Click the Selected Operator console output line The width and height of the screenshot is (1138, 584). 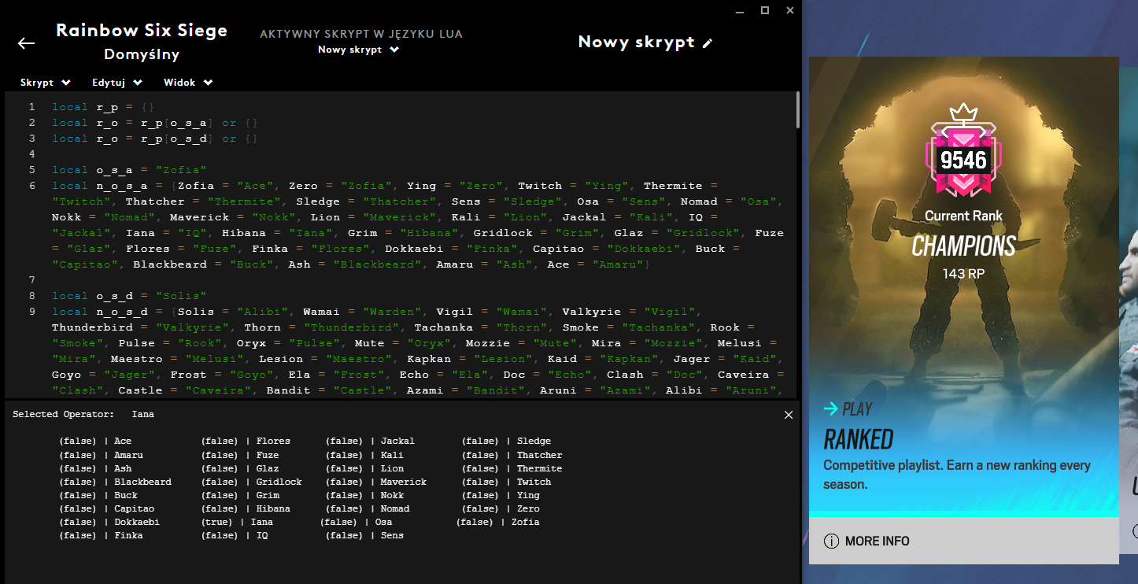pyautogui.click(x=83, y=414)
